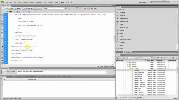179x100 pixels.
Task: Click the Connect to remote host icon
Action: (x=155, y=58)
